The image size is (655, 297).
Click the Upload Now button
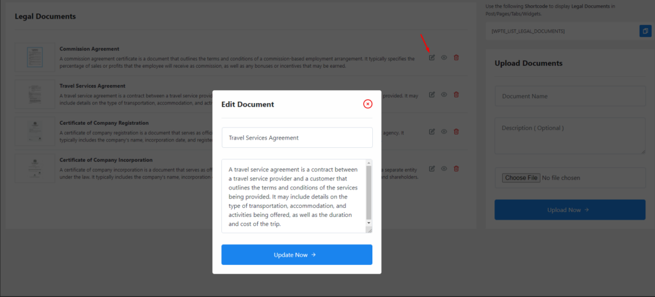[x=570, y=209]
